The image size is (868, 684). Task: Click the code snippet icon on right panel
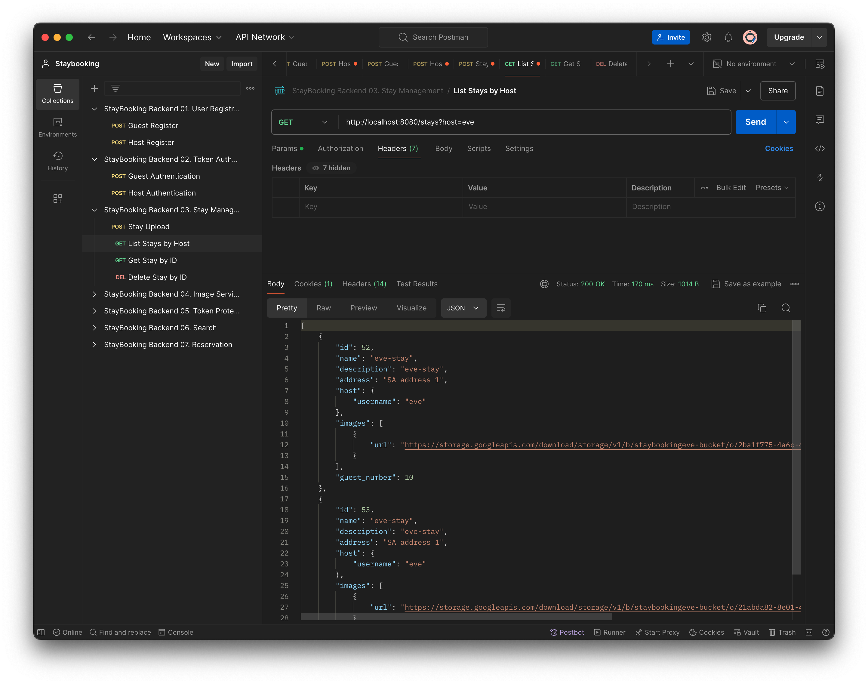(x=819, y=148)
